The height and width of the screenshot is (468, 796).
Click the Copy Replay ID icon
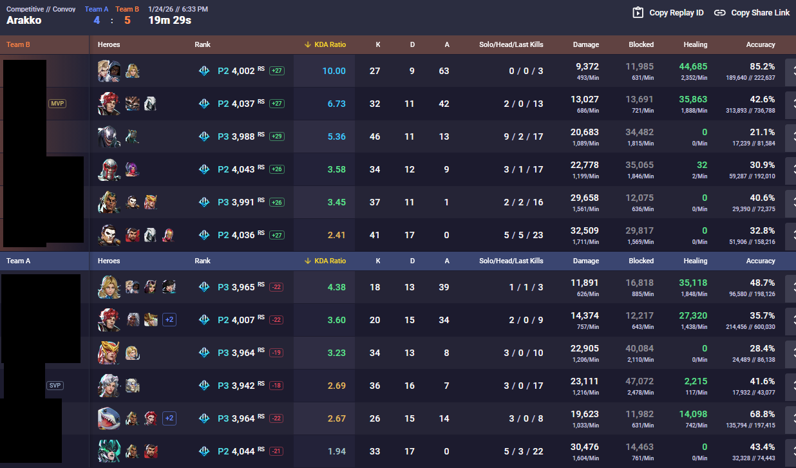click(x=638, y=12)
